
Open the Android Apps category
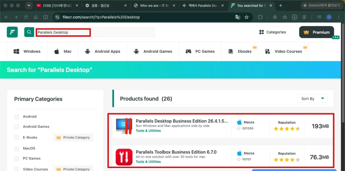(x=102, y=51)
